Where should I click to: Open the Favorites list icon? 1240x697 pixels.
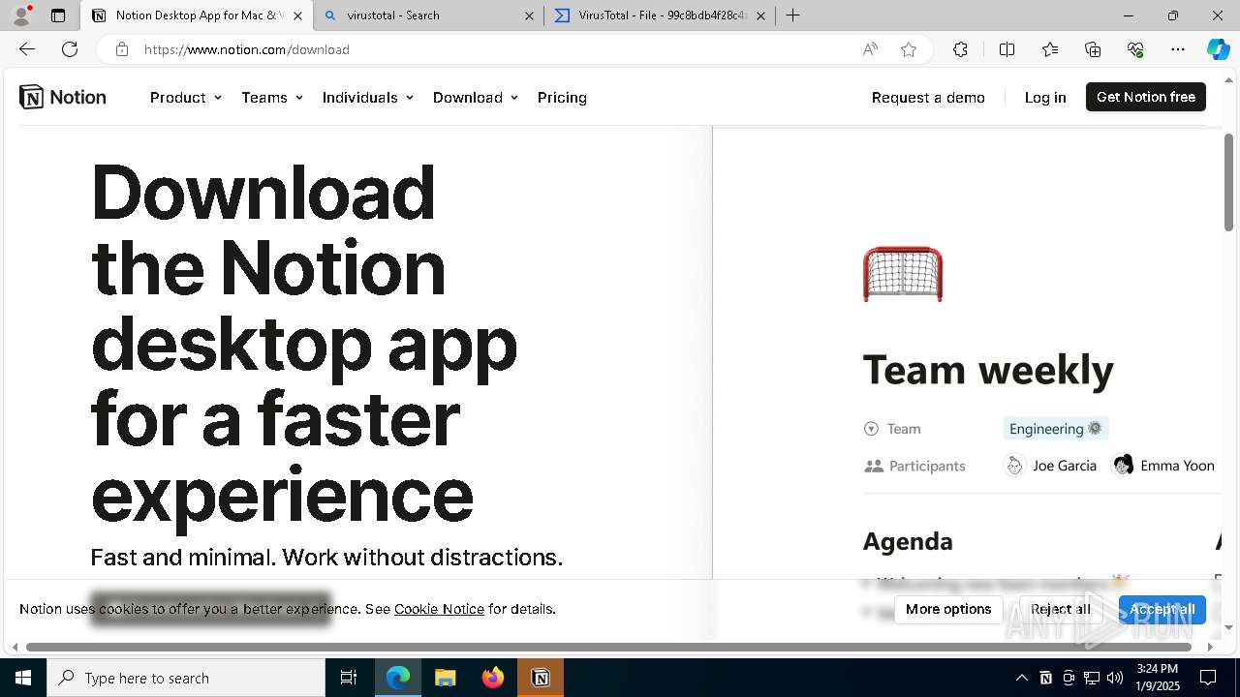point(1050,49)
